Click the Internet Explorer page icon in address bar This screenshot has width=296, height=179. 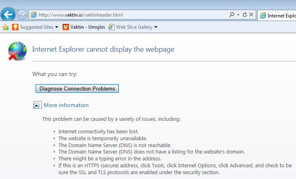coord(33,15)
